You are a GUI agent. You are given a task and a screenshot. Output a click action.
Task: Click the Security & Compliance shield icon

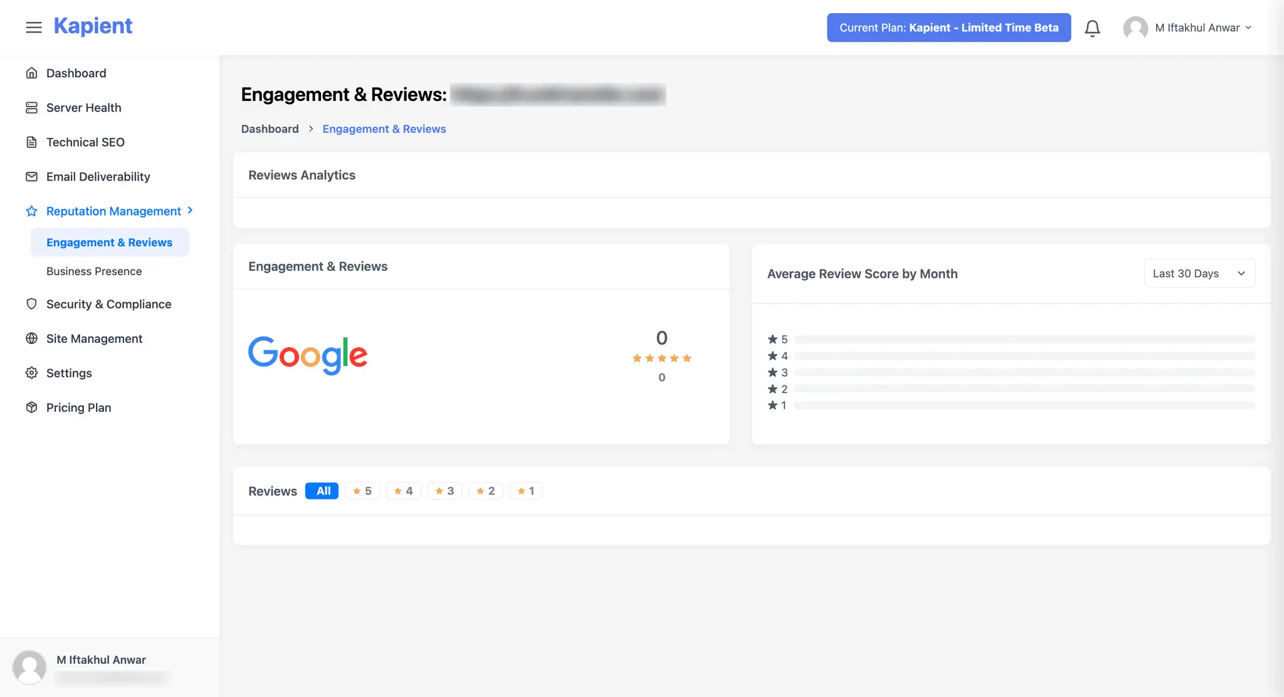click(31, 304)
